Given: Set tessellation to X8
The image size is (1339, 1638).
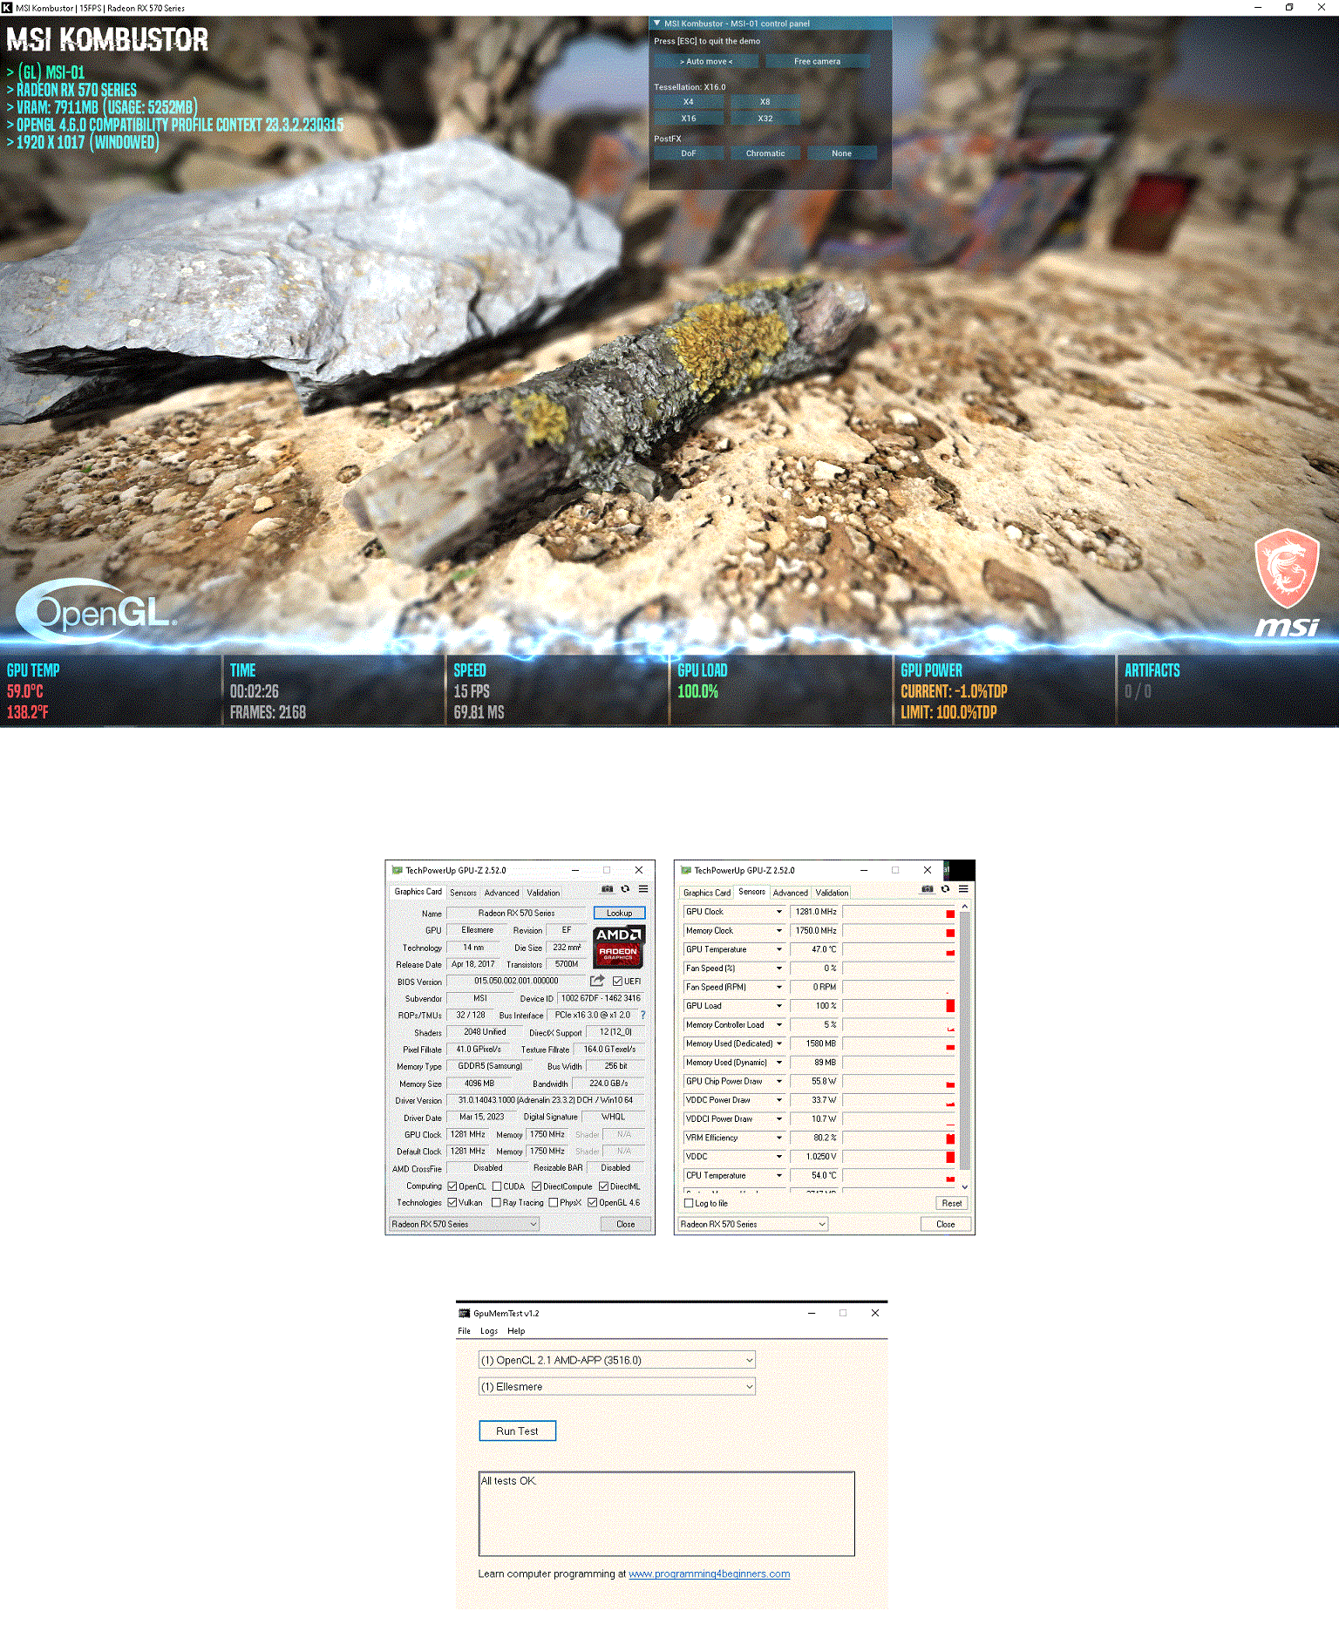Looking at the screenshot, I should (x=765, y=101).
